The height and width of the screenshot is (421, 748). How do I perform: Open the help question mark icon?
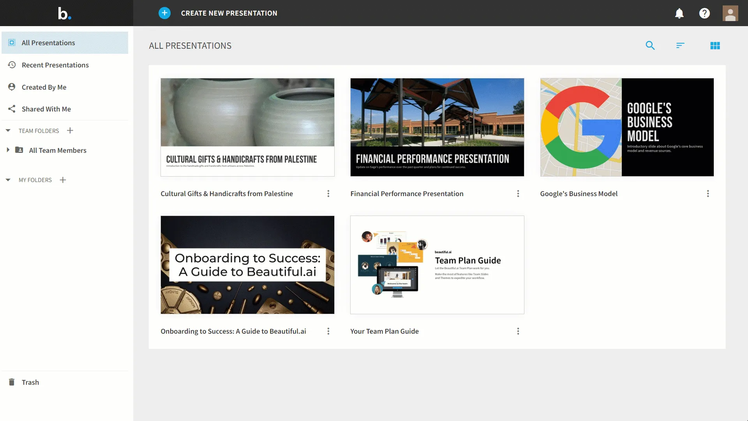(704, 13)
